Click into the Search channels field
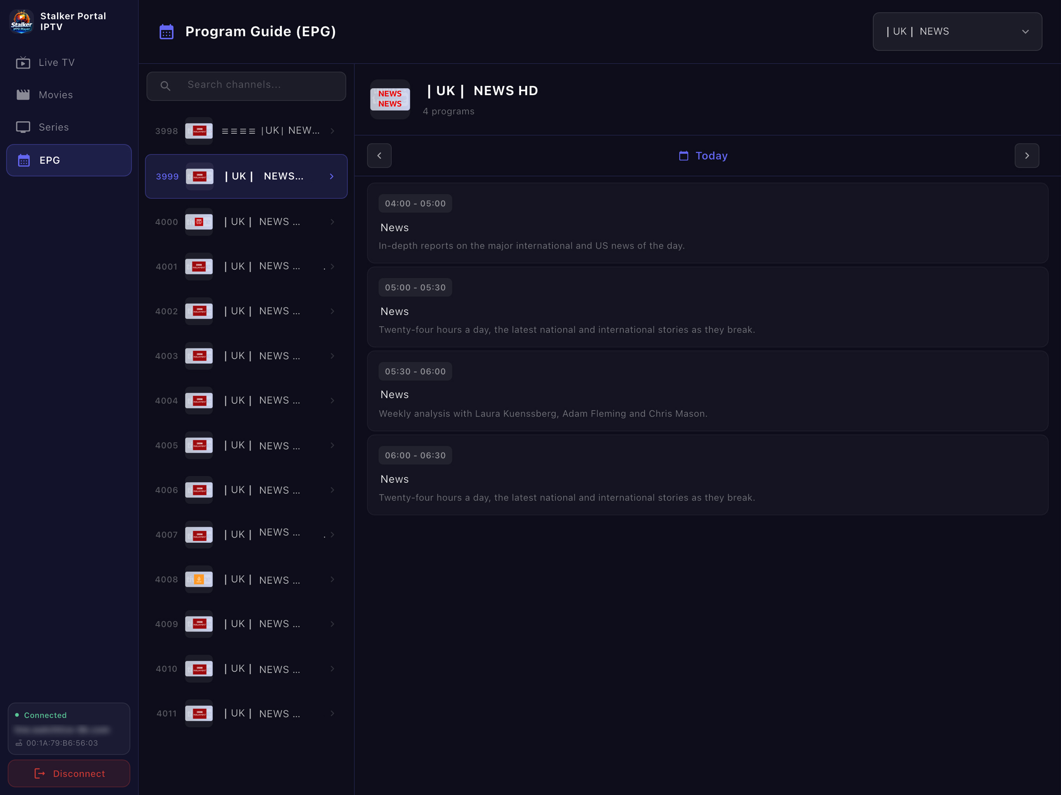 coord(246,86)
